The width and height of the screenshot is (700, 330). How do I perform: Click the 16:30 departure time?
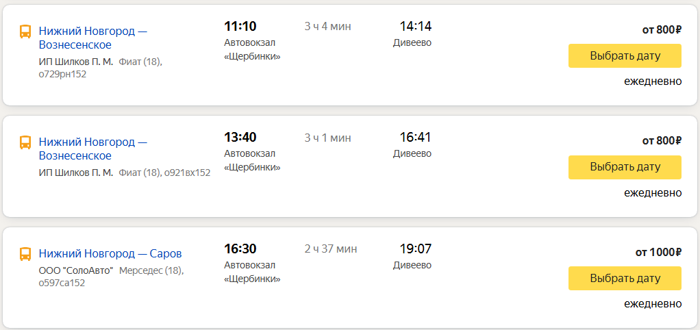(240, 249)
